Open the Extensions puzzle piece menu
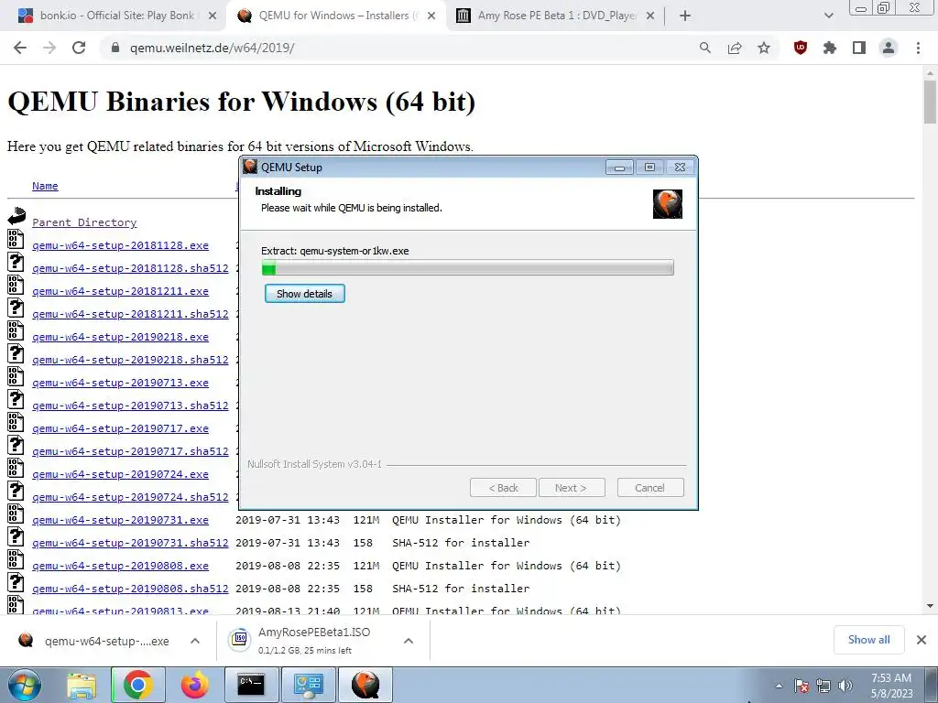 (x=830, y=48)
